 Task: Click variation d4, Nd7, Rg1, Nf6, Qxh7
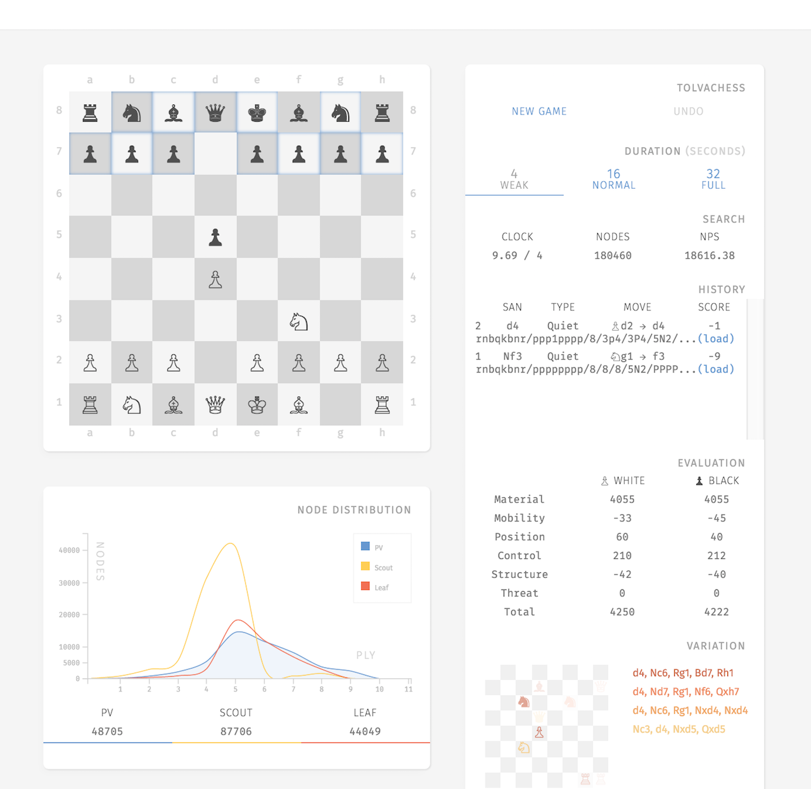pos(686,692)
